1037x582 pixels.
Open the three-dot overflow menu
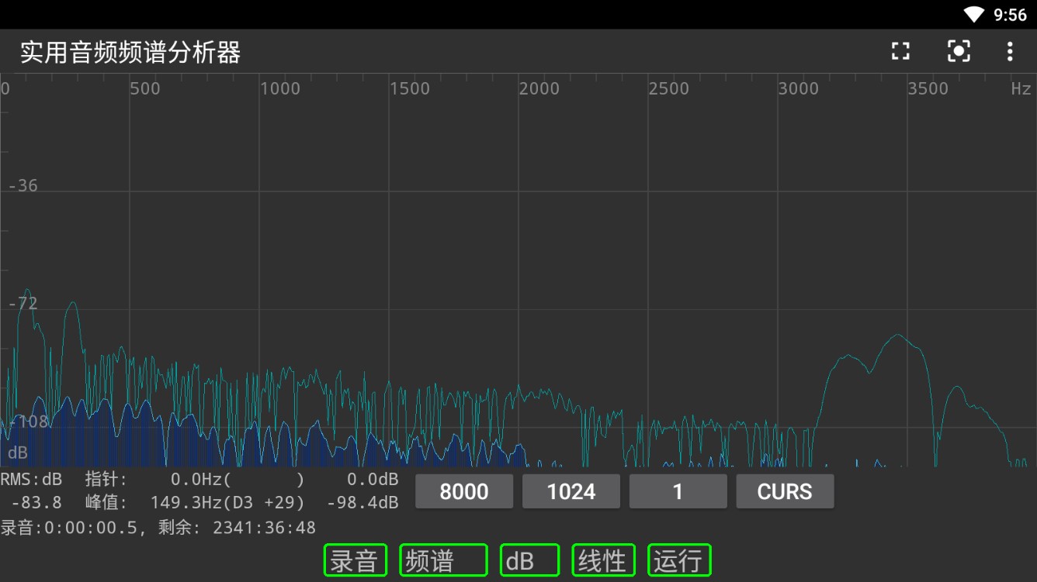pos(1010,52)
